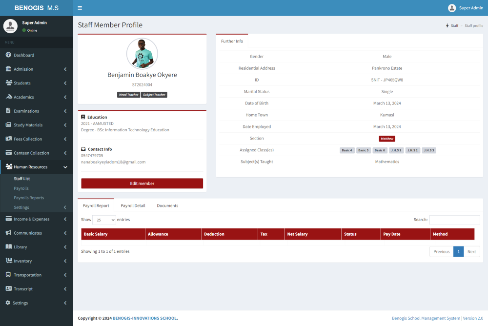Click the Fees Collection money icon

(9, 139)
